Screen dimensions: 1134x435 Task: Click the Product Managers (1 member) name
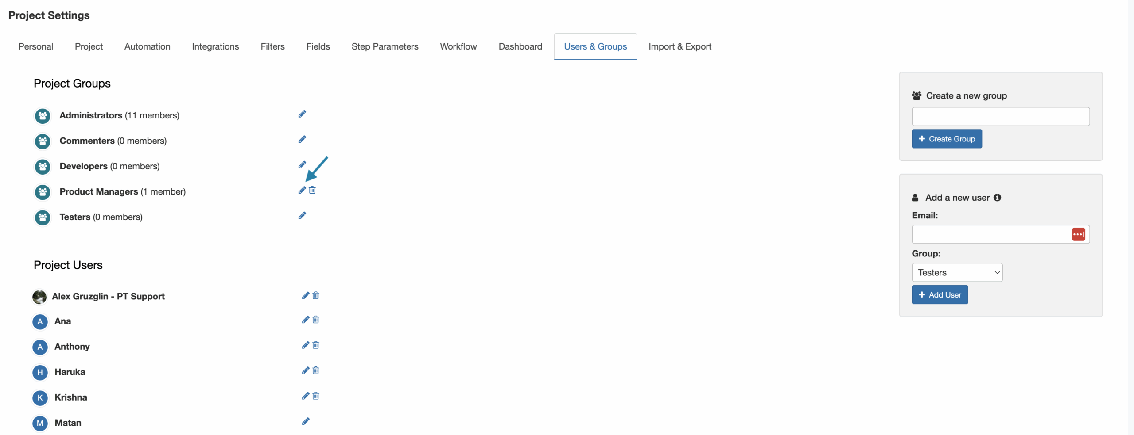[123, 191]
